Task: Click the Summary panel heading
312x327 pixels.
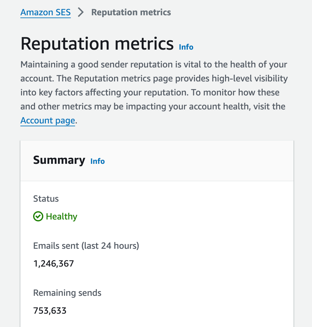Action: [59, 160]
